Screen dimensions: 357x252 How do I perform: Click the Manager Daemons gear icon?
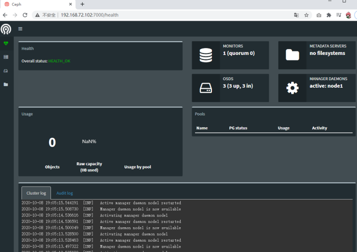click(x=292, y=88)
